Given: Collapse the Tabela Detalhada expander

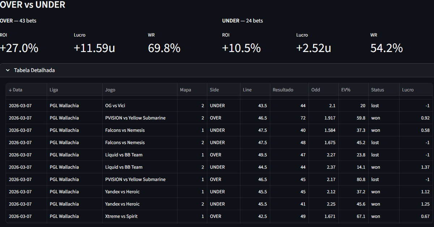Looking at the screenshot, I should click(217, 70).
